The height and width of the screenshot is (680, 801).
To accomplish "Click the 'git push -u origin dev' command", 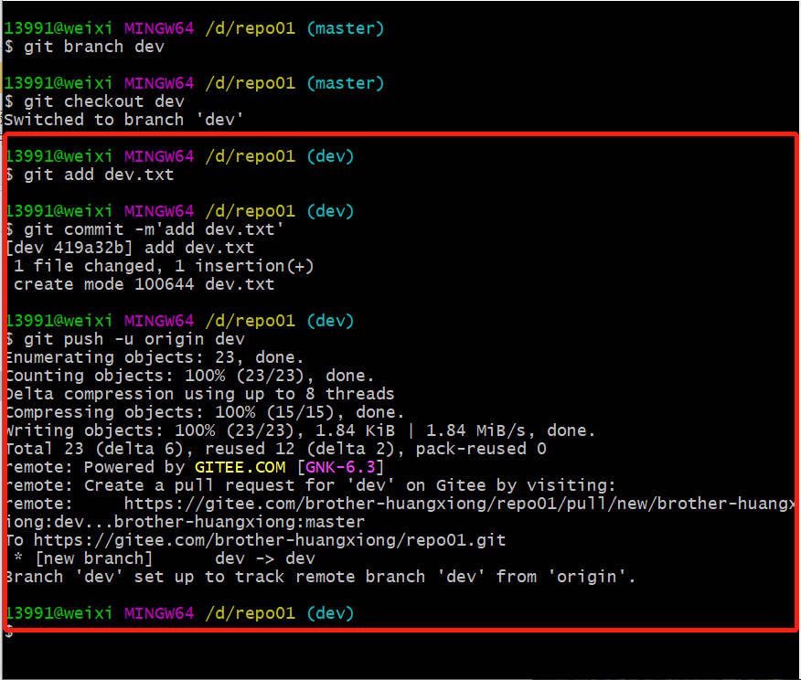I will 125,339.
